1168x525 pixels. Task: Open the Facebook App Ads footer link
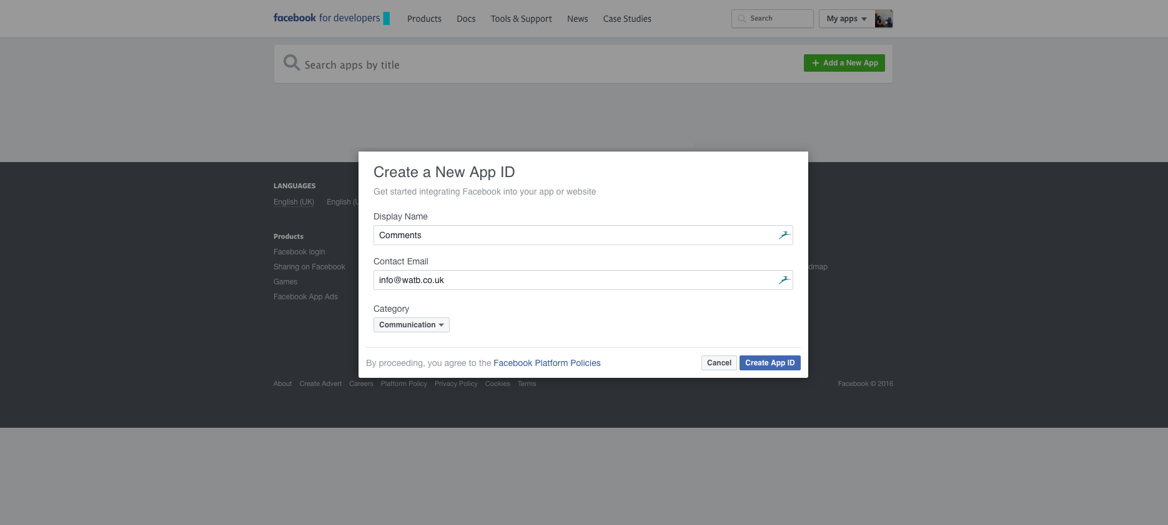pyautogui.click(x=305, y=297)
